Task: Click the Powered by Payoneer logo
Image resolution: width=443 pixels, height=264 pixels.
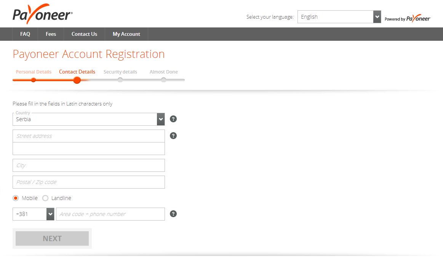Action: pos(408,19)
